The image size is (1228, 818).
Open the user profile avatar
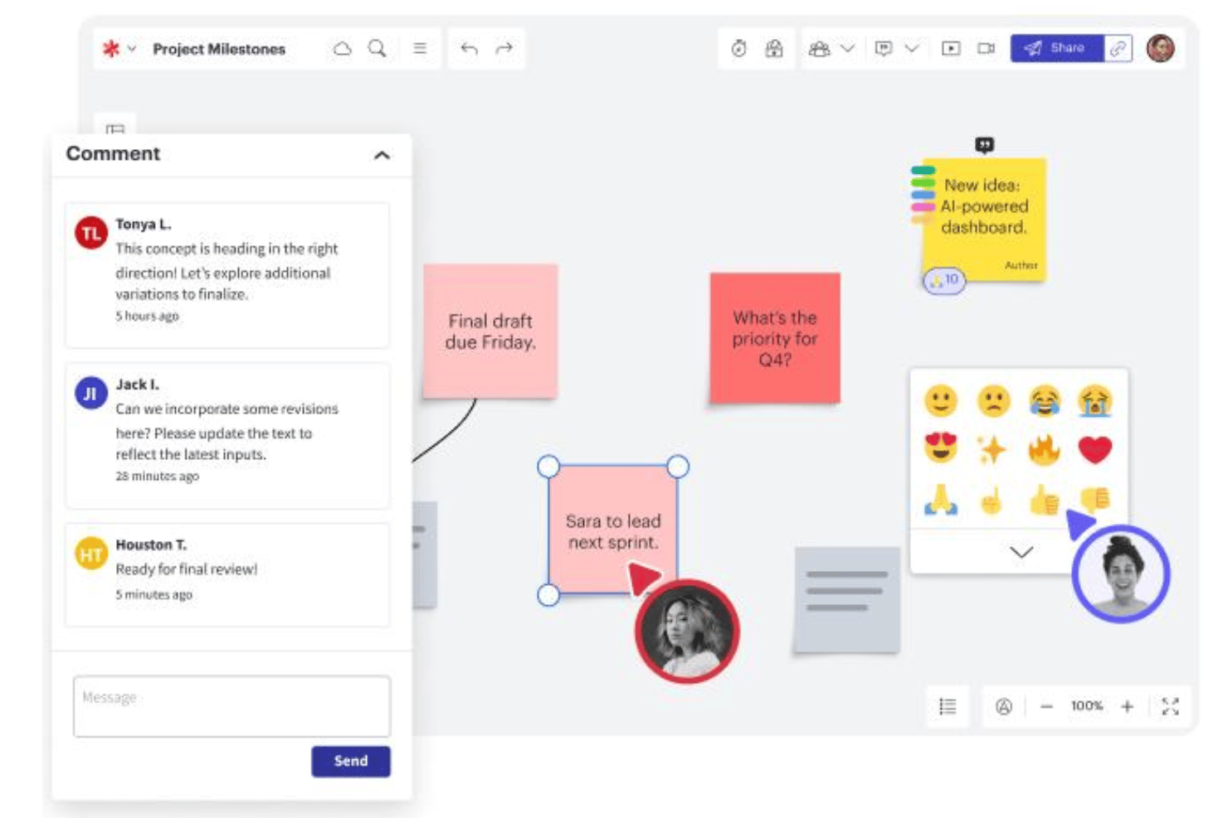click(x=1161, y=48)
